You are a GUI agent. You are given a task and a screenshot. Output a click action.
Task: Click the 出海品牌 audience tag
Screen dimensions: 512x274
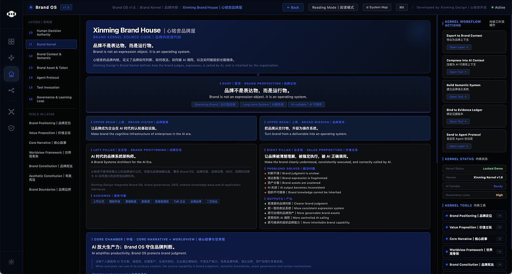coord(196,201)
